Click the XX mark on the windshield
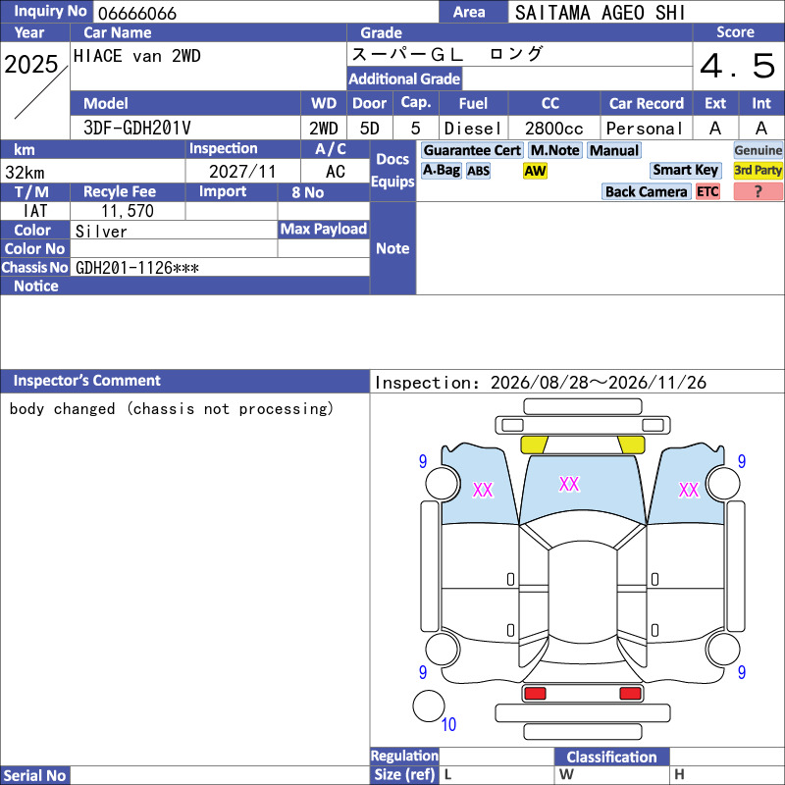785x785 pixels. tap(569, 484)
